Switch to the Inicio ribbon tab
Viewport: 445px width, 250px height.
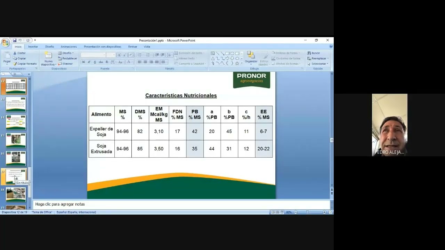18,47
